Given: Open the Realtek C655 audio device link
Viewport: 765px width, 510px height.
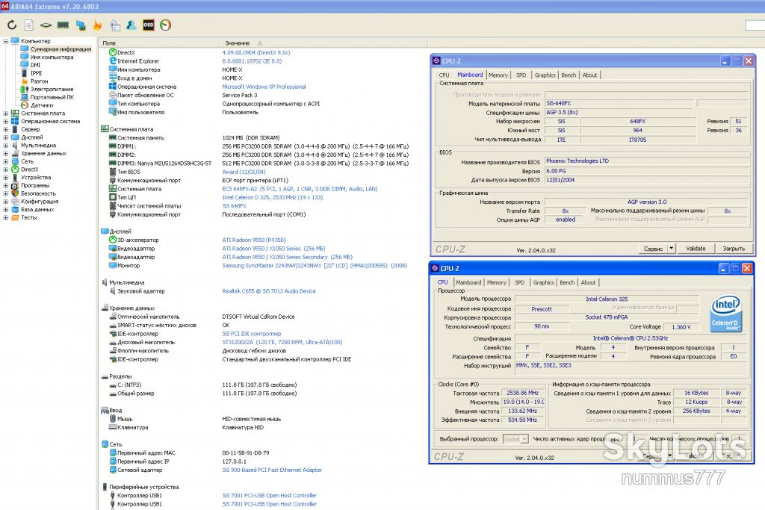Looking at the screenshot, I should click(269, 291).
